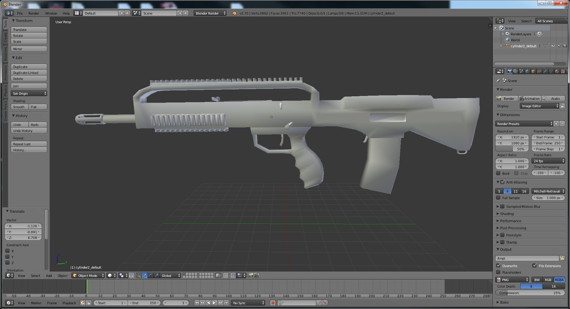
Task: Select the rotate manipulator arc icon
Action: 150,275
